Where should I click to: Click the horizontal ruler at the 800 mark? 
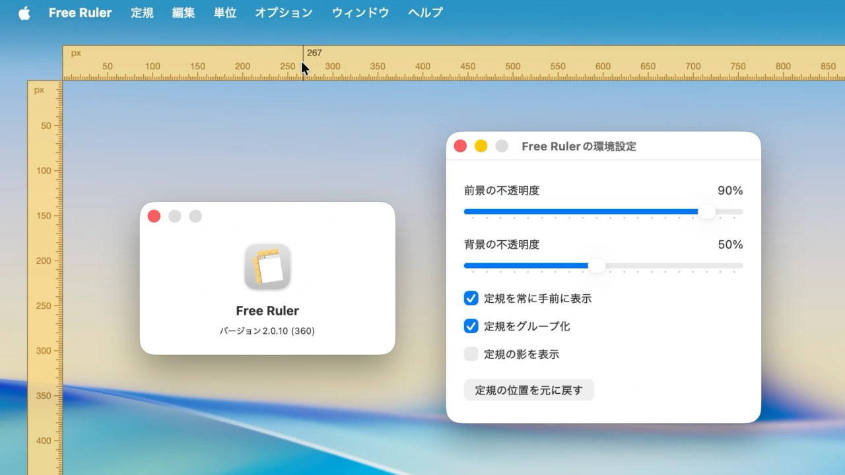(x=783, y=66)
